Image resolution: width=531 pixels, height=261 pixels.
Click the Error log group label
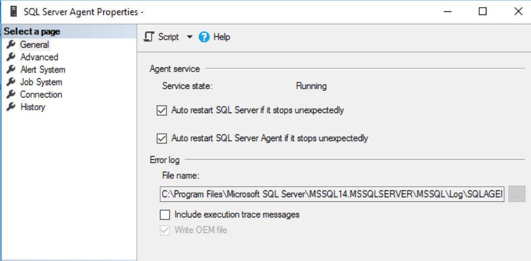pyautogui.click(x=165, y=160)
